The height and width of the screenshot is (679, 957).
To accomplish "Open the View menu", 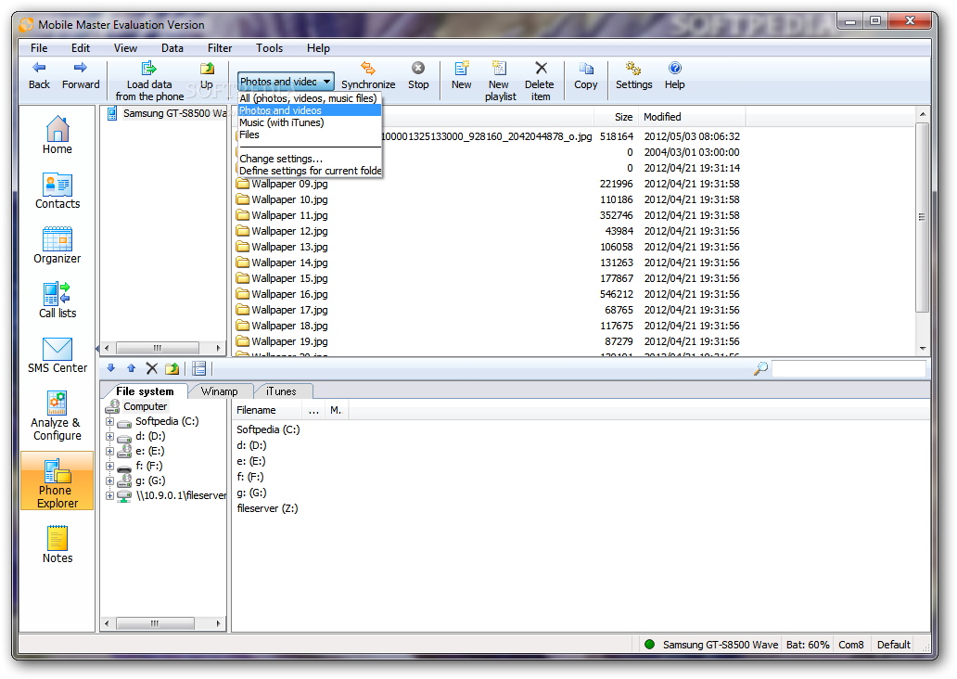I will click(125, 48).
